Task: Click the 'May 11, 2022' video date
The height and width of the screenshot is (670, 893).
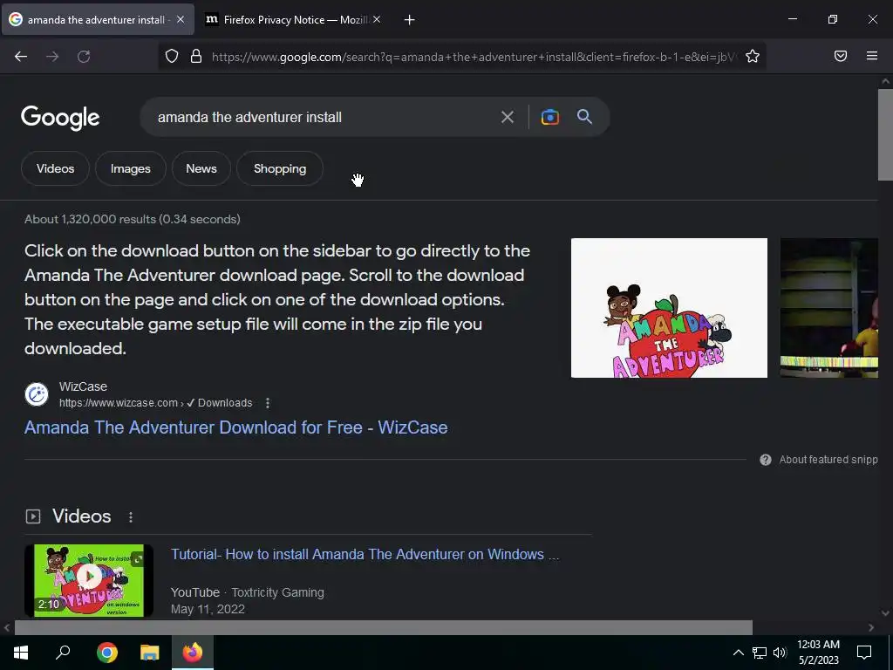Action: coord(208,609)
